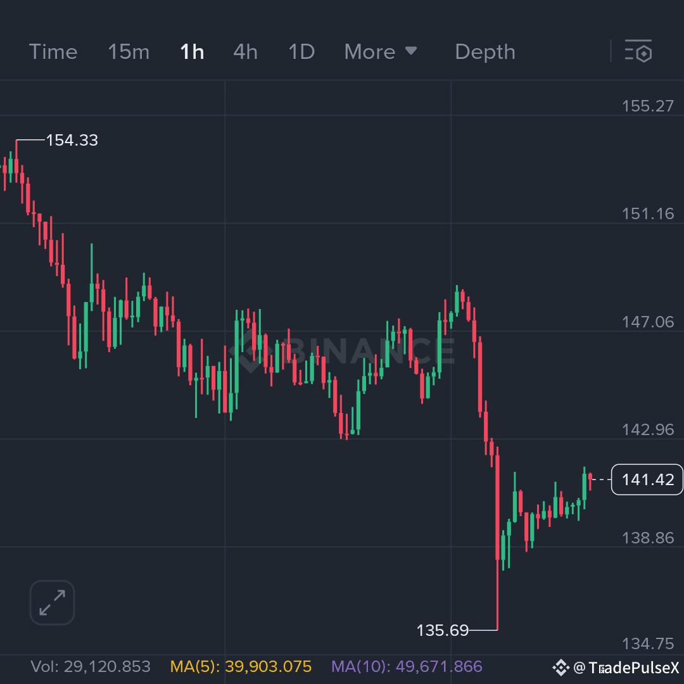Select the Time chart interval
Screen dimensions: 684x684
[53, 52]
